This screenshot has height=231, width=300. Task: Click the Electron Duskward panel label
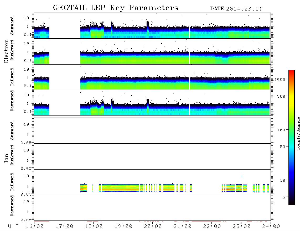[x=12, y=50]
